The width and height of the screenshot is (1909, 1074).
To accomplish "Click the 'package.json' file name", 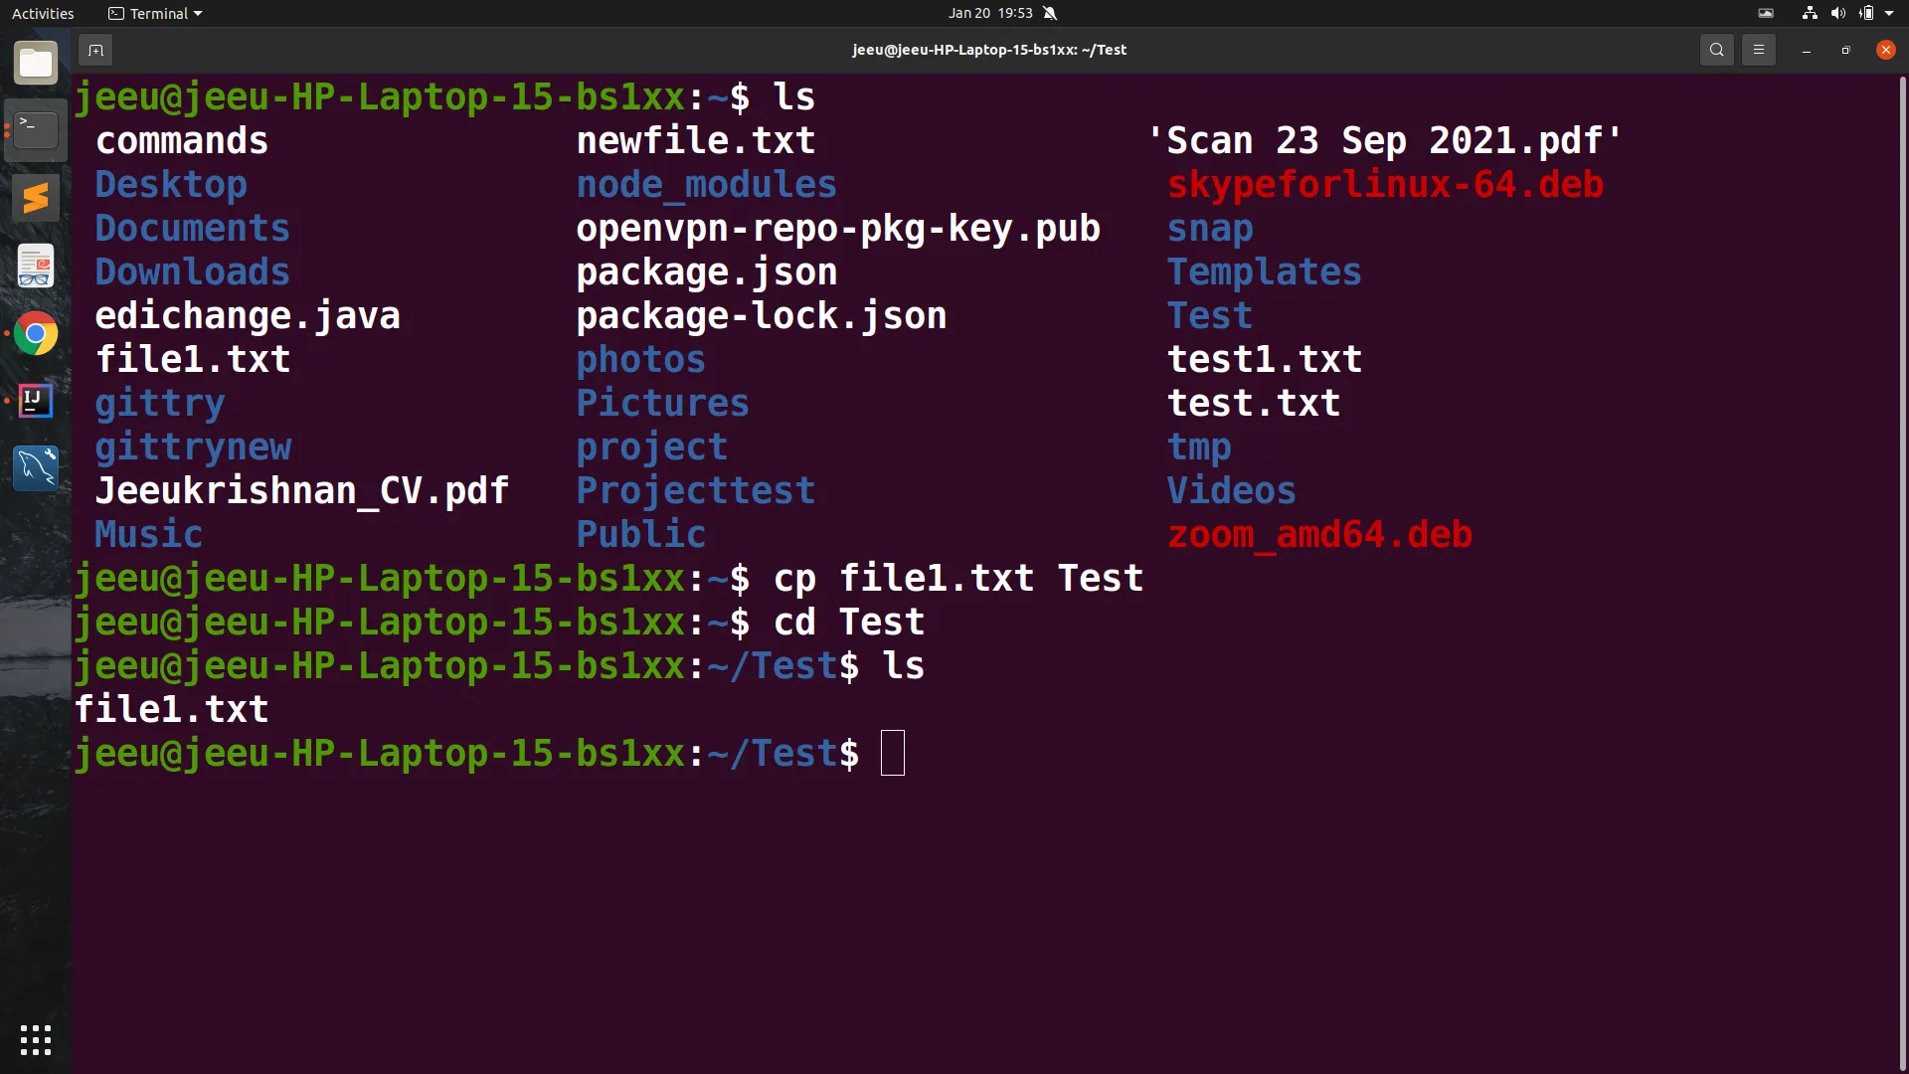I will (707, 271).
